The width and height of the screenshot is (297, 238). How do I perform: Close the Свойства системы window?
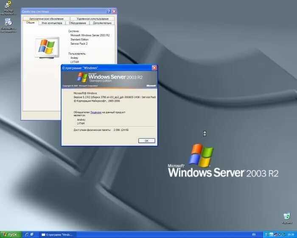click(114, 11)
